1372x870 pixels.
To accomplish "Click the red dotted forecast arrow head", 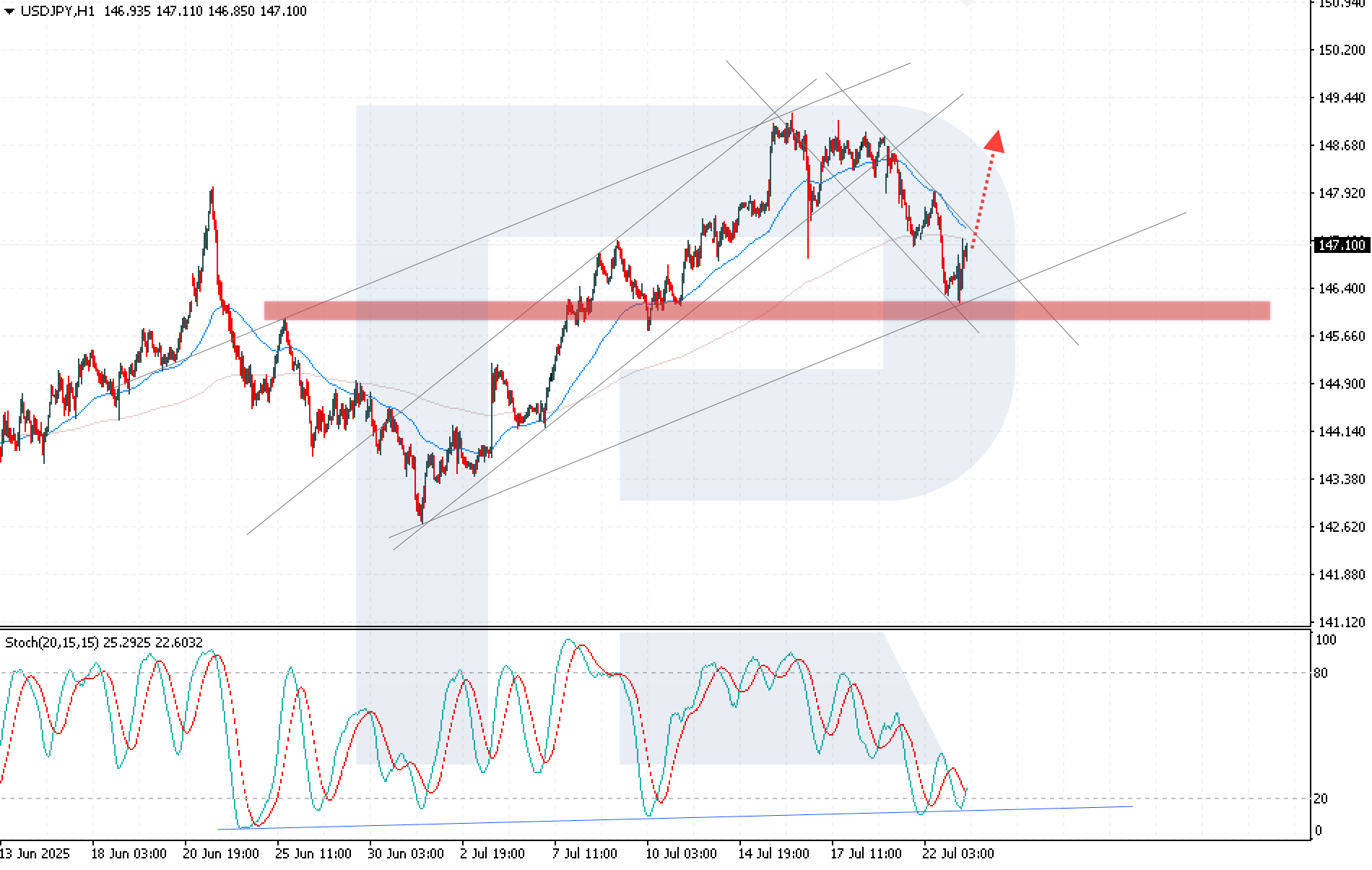I will point(995,141).
